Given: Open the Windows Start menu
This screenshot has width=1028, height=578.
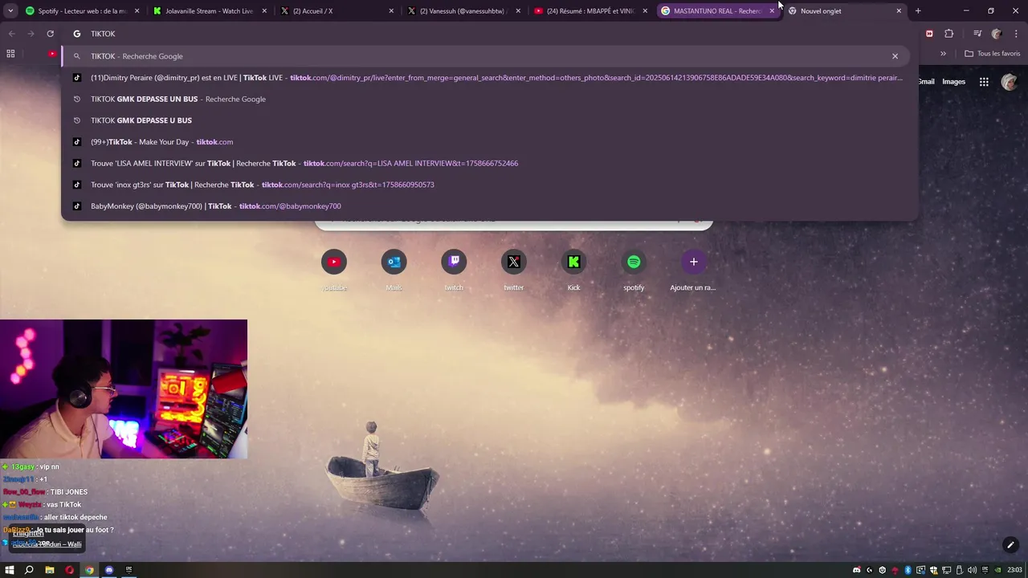Looking at the screenshot, I should coord(10,570).
